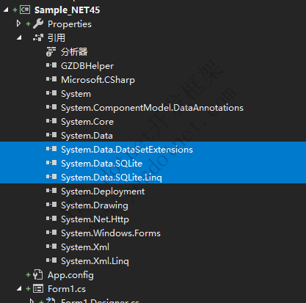Image resolution: width=306 pixels, height=303 pixels.
Task: Select System.ComponentModel.DataAnnotations reference
Action: pyautogui.click(x=152, y=108)
